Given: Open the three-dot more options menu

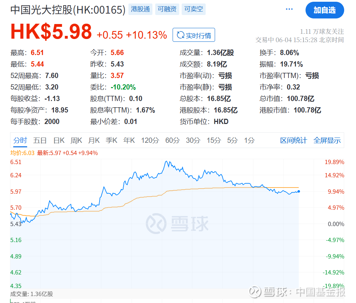Looking at the screenshot, I should (289, 9).
